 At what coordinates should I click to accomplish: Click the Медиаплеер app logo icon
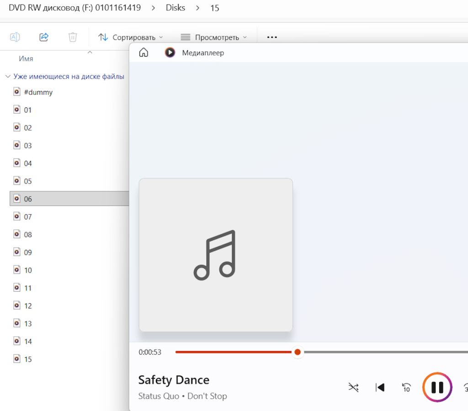[170, 53]
